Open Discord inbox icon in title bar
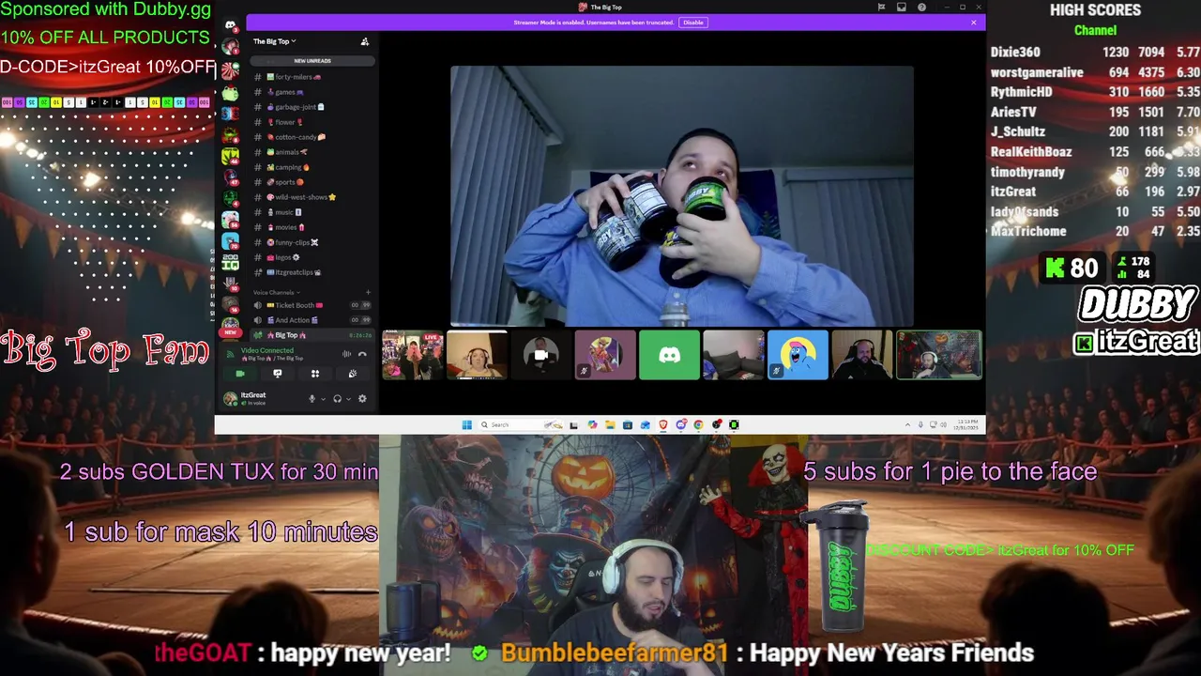Screen dimensions: 1201x676 (902, 8)
